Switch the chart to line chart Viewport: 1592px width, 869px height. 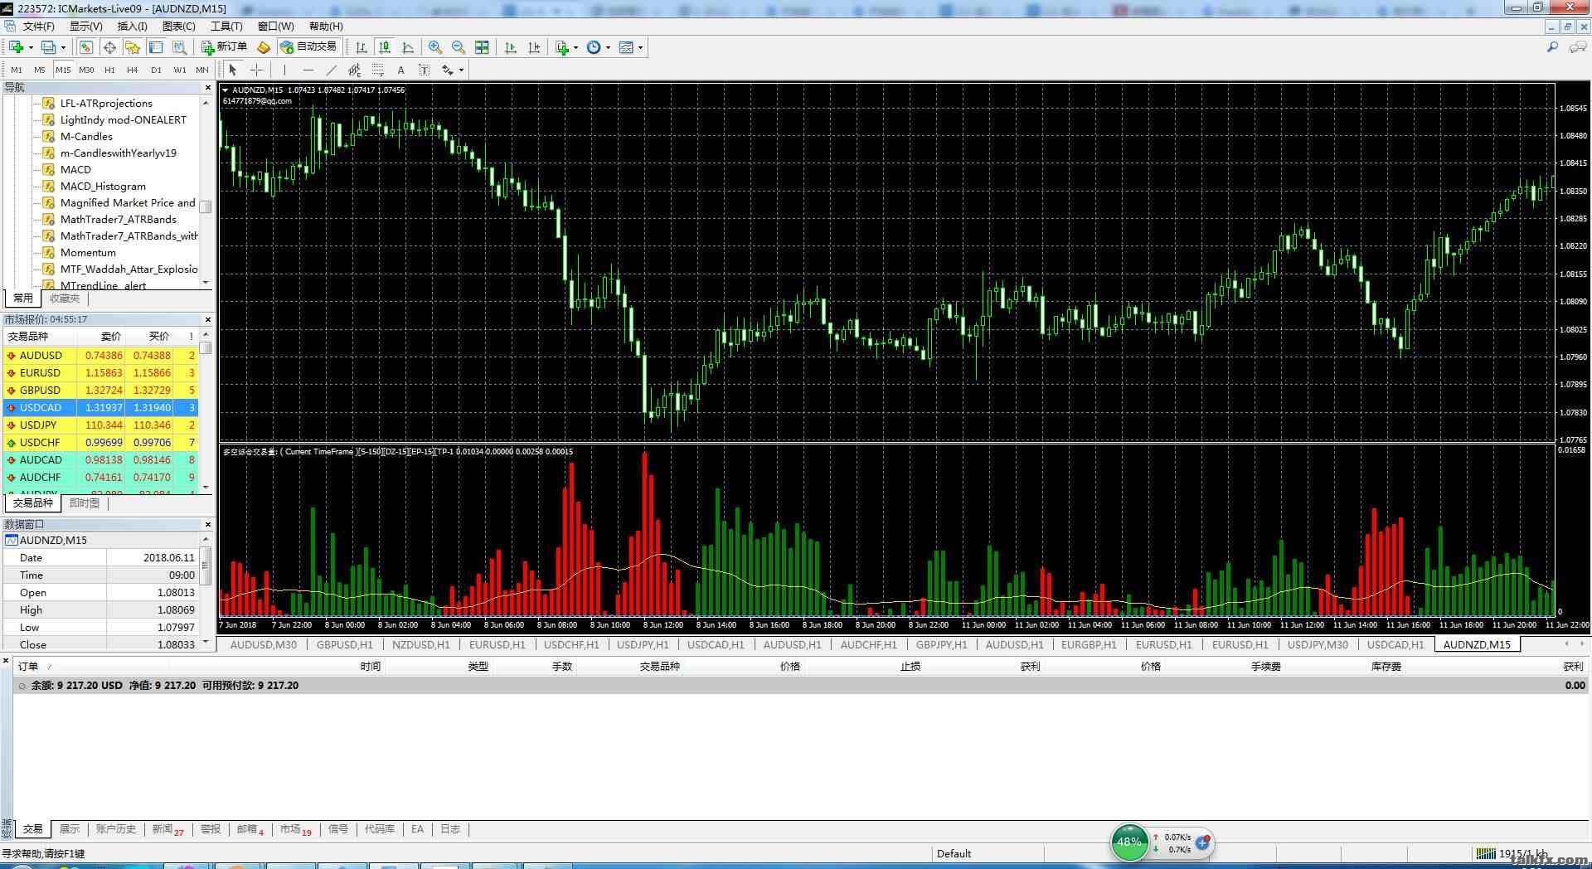click(407, 47)
